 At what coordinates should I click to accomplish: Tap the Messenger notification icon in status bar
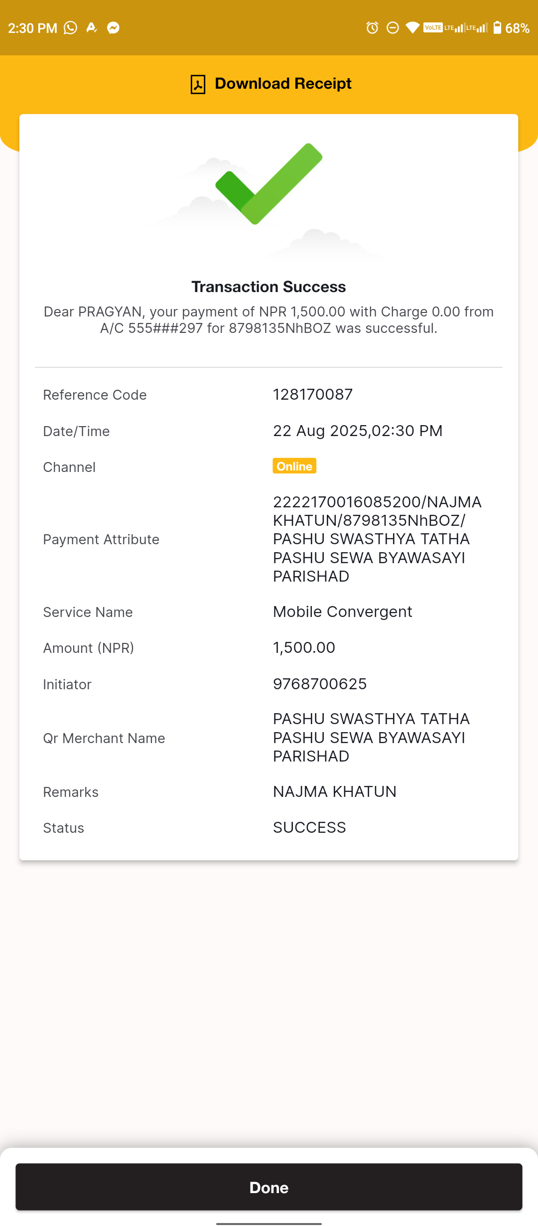(x=113, y=28)
